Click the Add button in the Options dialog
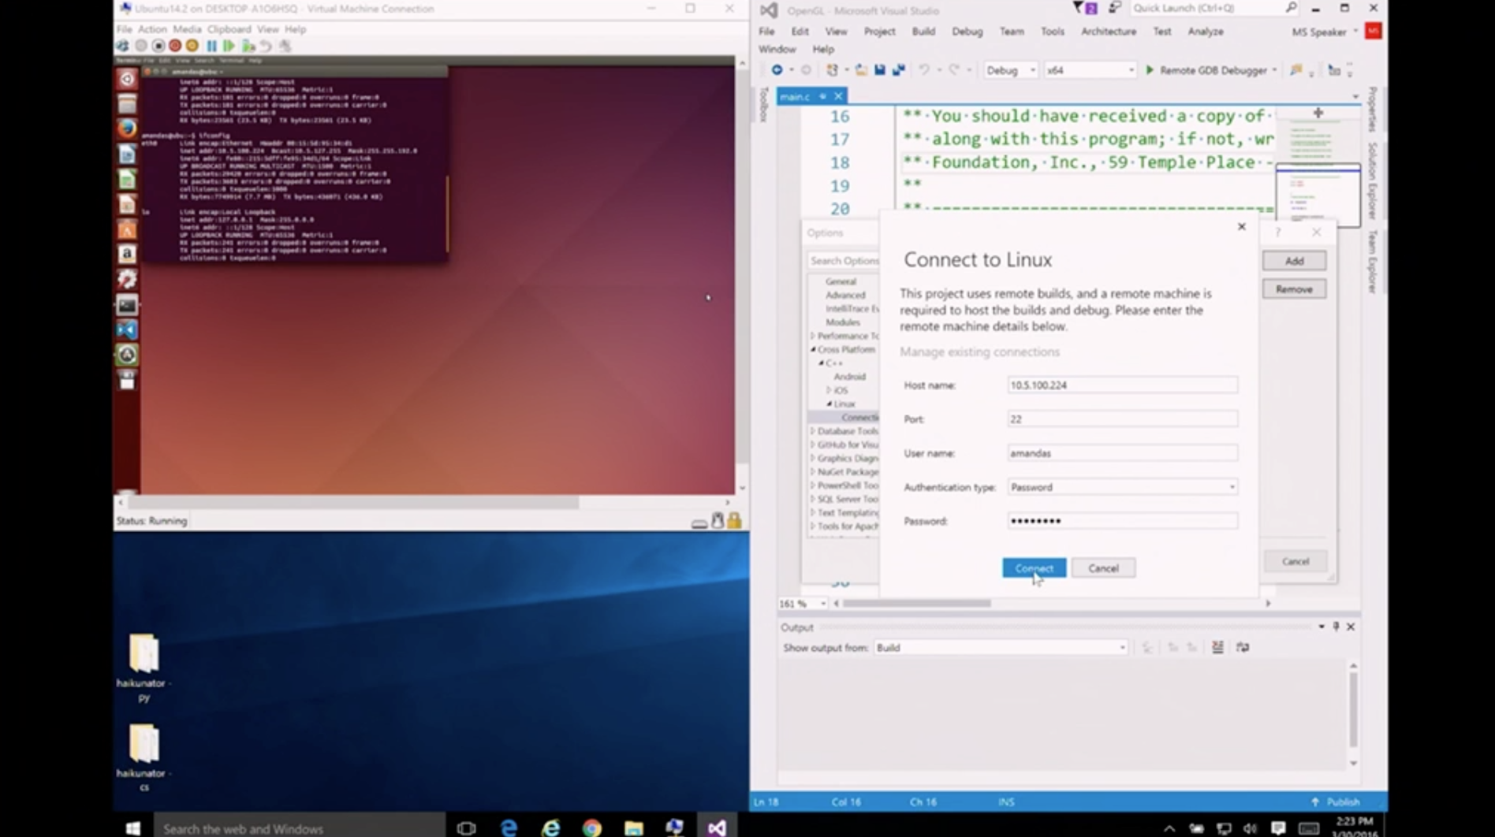This screenshot has height=837, width=1495. 1294,261
